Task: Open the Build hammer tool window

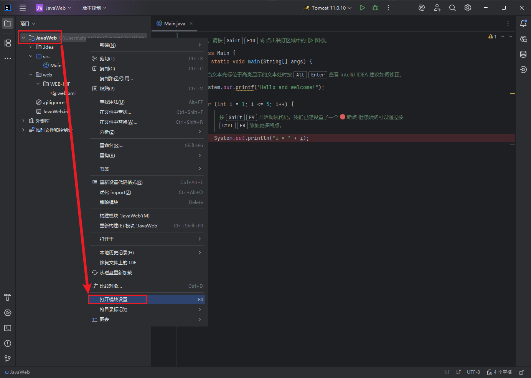Action: (8, 297)
